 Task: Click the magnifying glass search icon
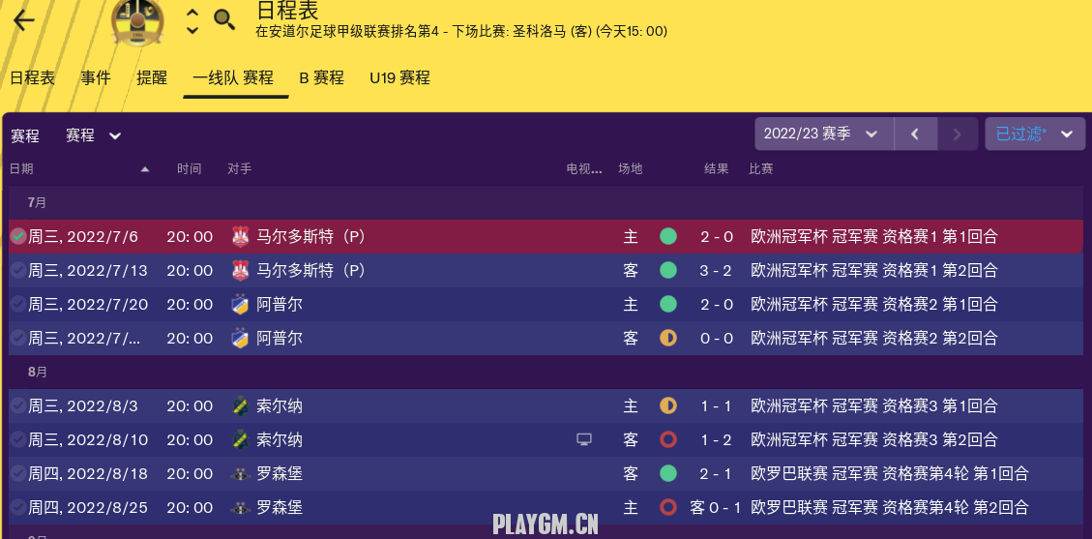(224, 20)
